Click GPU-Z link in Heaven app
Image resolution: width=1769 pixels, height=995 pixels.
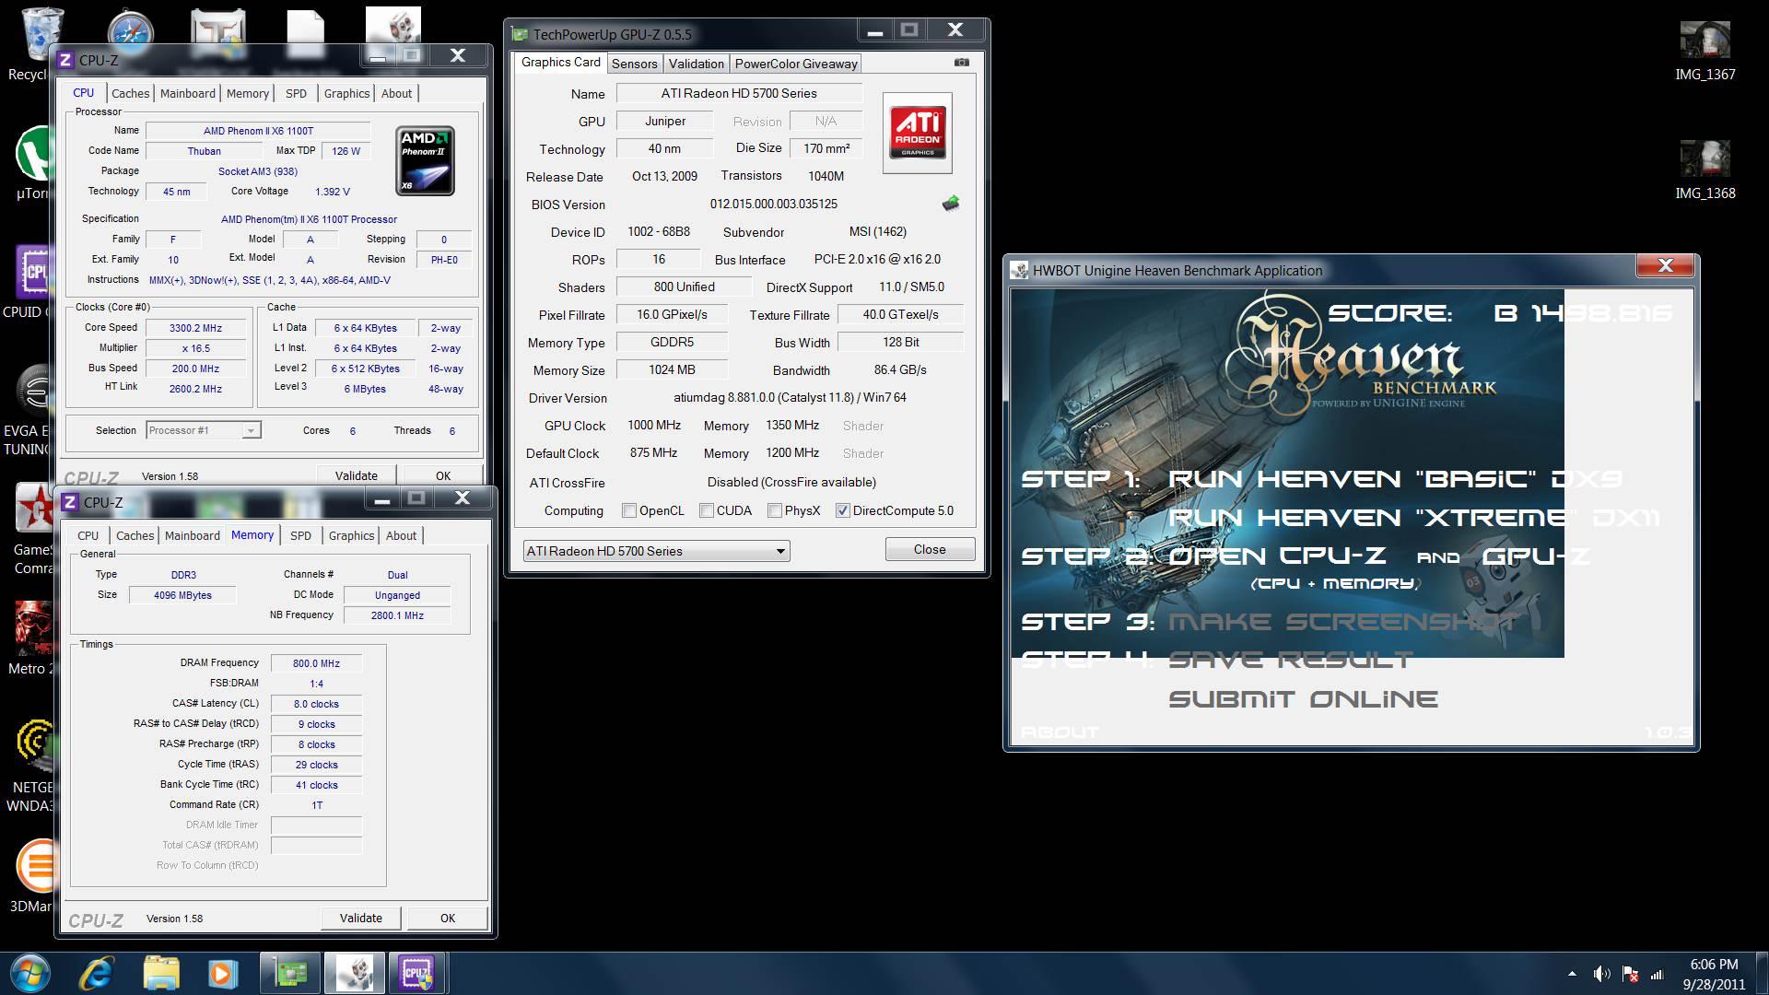tap(1536, 556)
